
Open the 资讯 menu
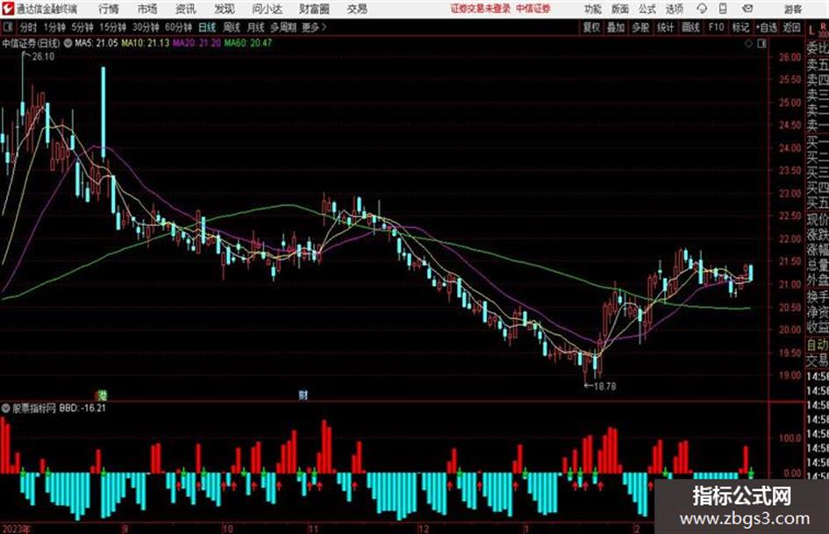186,9
